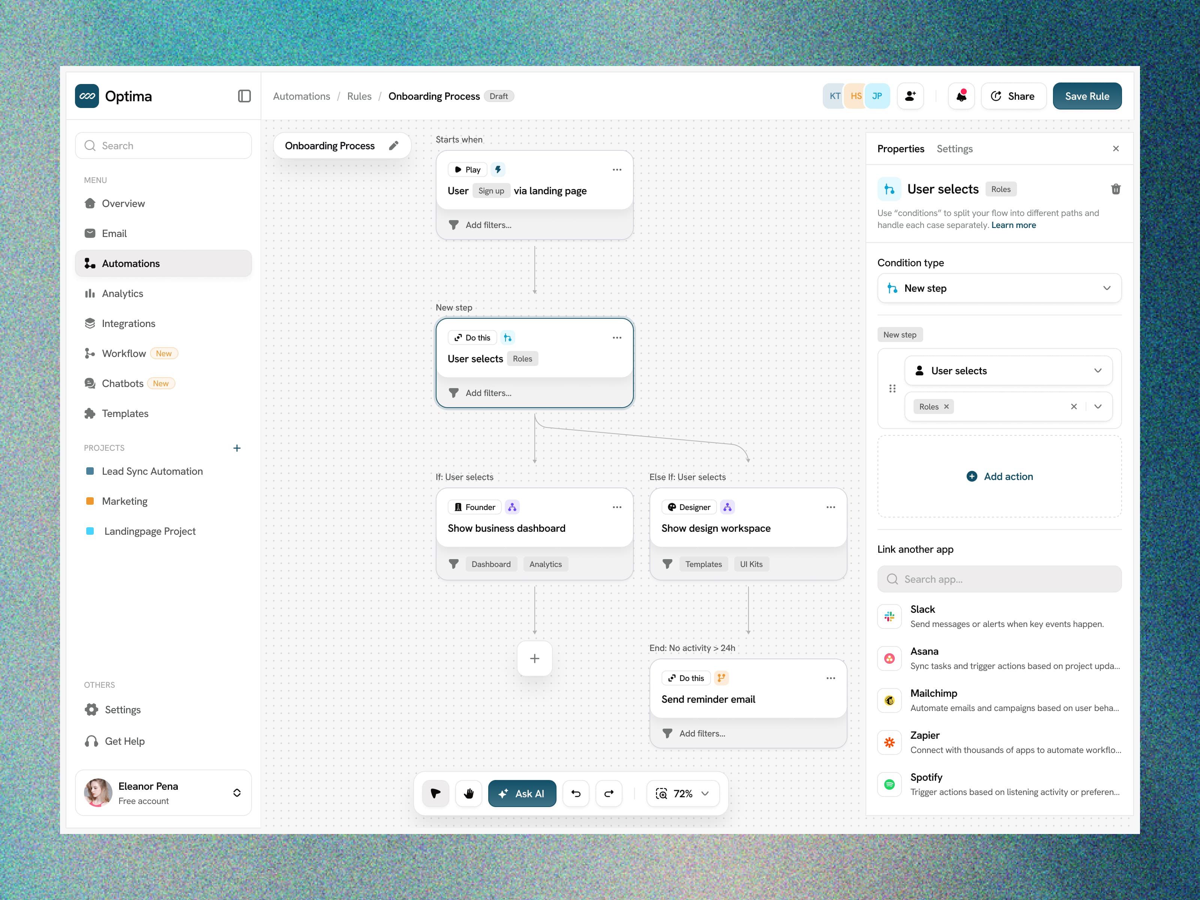This screenshot has width=1200, height=900.
Task: Clear all selected values in Roles field
Action: tap(1074, 406)
